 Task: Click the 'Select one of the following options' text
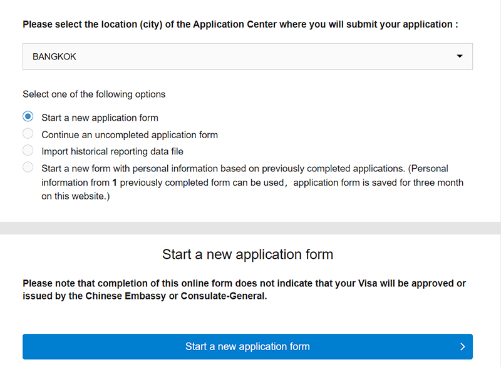(94, 94)
